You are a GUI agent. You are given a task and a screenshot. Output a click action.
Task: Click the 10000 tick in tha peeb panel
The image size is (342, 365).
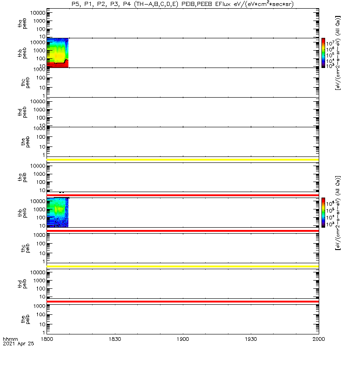(38, 13)
